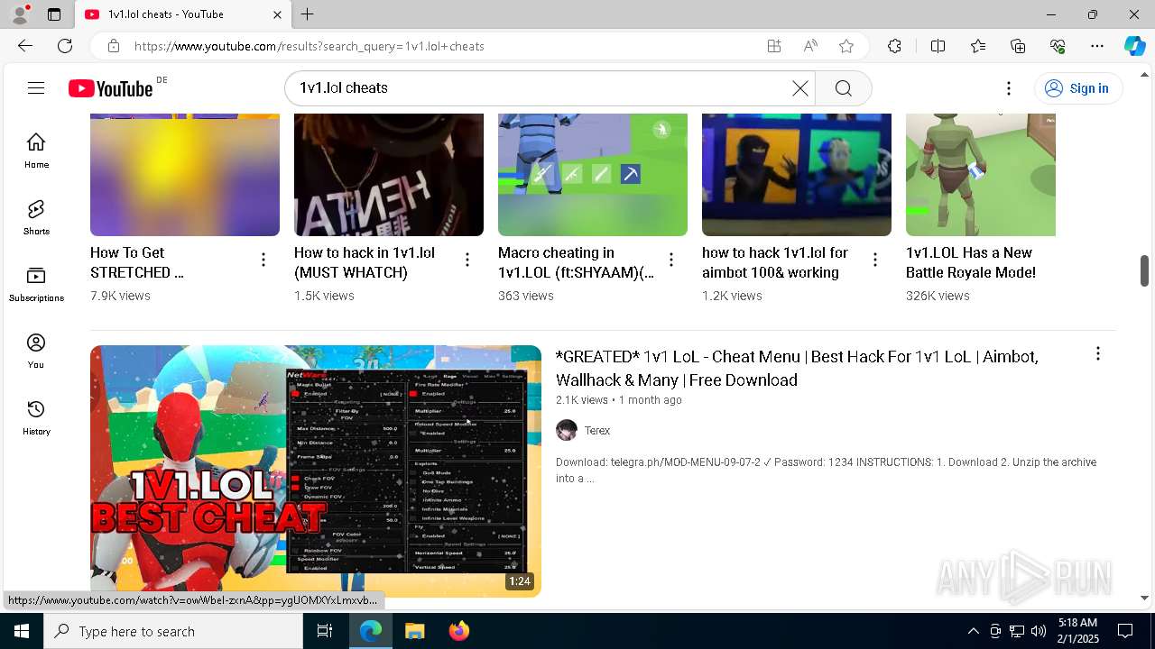Open volume control in system tray
This screenshot has height=649, width=1155.
(1039, 631)
